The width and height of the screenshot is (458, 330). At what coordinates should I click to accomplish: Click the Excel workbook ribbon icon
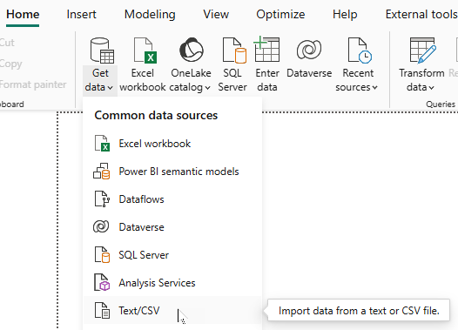point(145,51)
